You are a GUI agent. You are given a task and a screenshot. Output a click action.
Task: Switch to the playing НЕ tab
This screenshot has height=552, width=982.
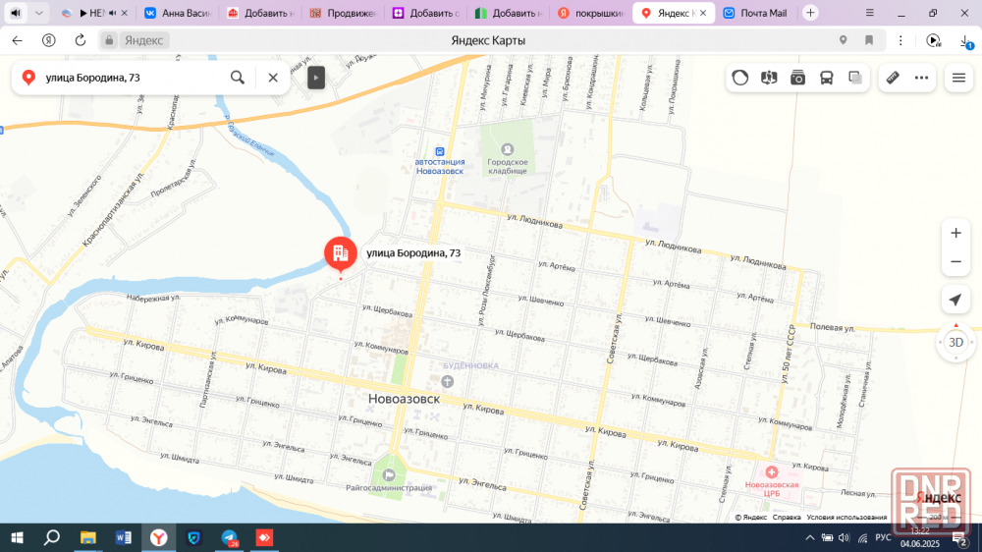(x=92, y=13)
